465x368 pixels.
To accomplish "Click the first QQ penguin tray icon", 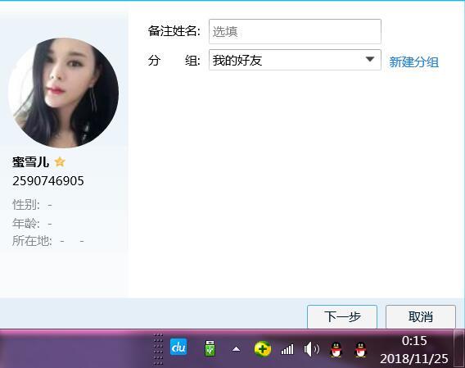I will [336, 349].
